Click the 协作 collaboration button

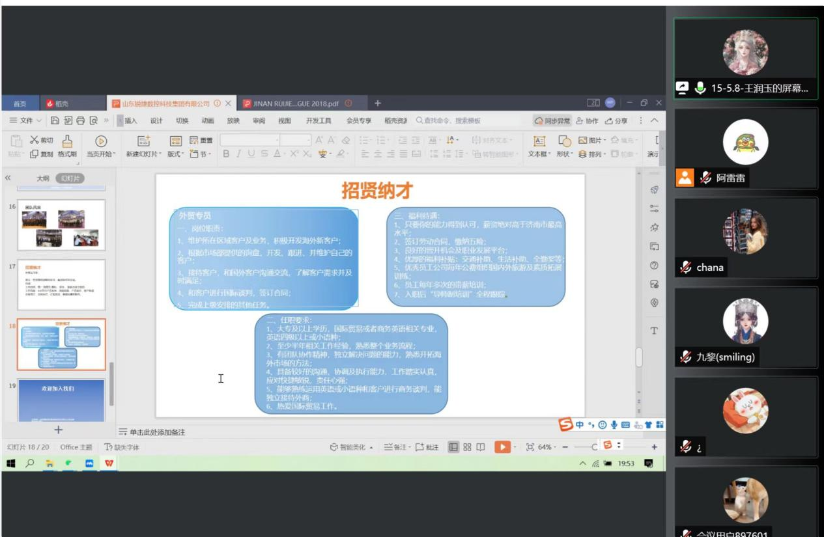click(x=586, y=120)
